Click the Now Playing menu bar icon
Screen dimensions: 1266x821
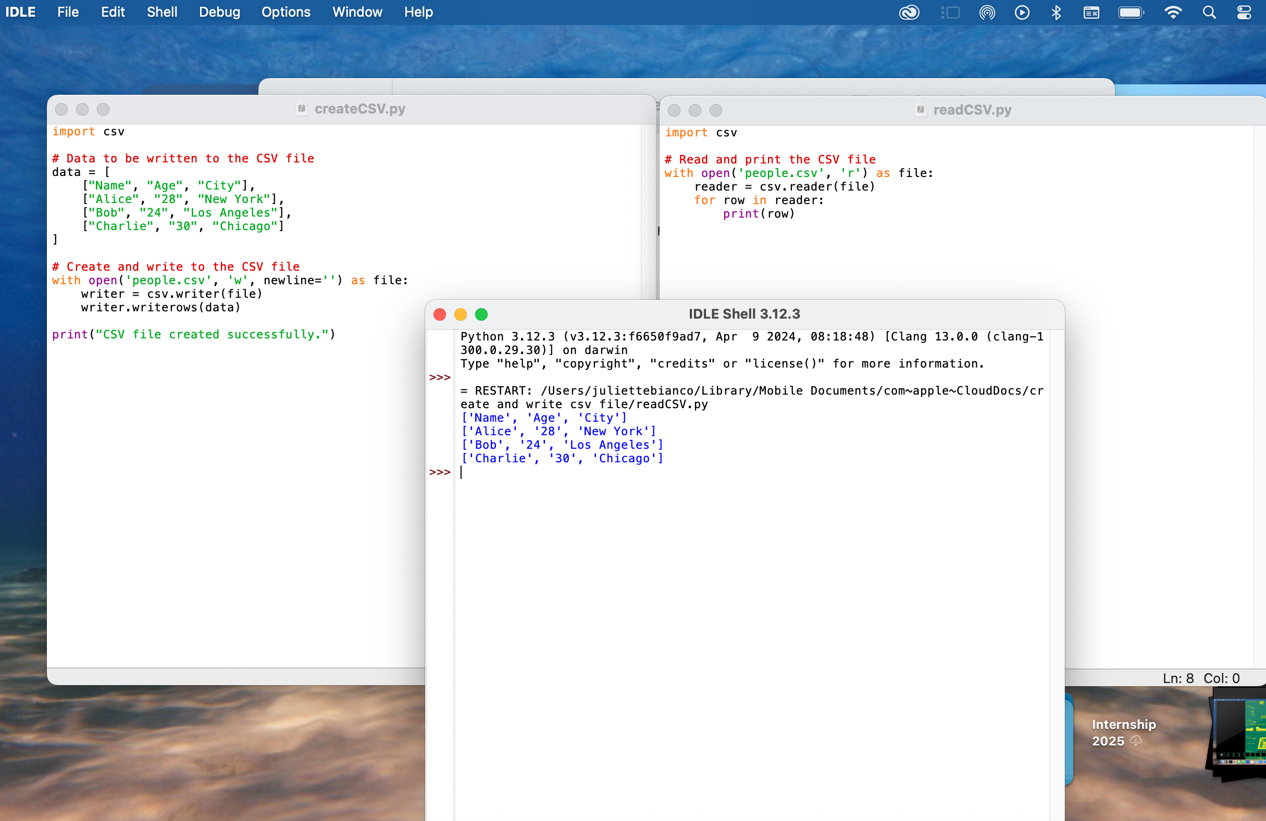click(1022, 12)
